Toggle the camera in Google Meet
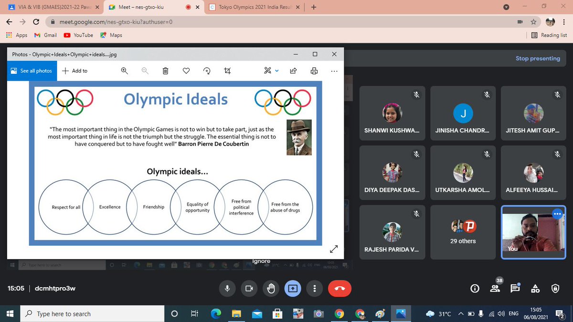 click(249, 288)
